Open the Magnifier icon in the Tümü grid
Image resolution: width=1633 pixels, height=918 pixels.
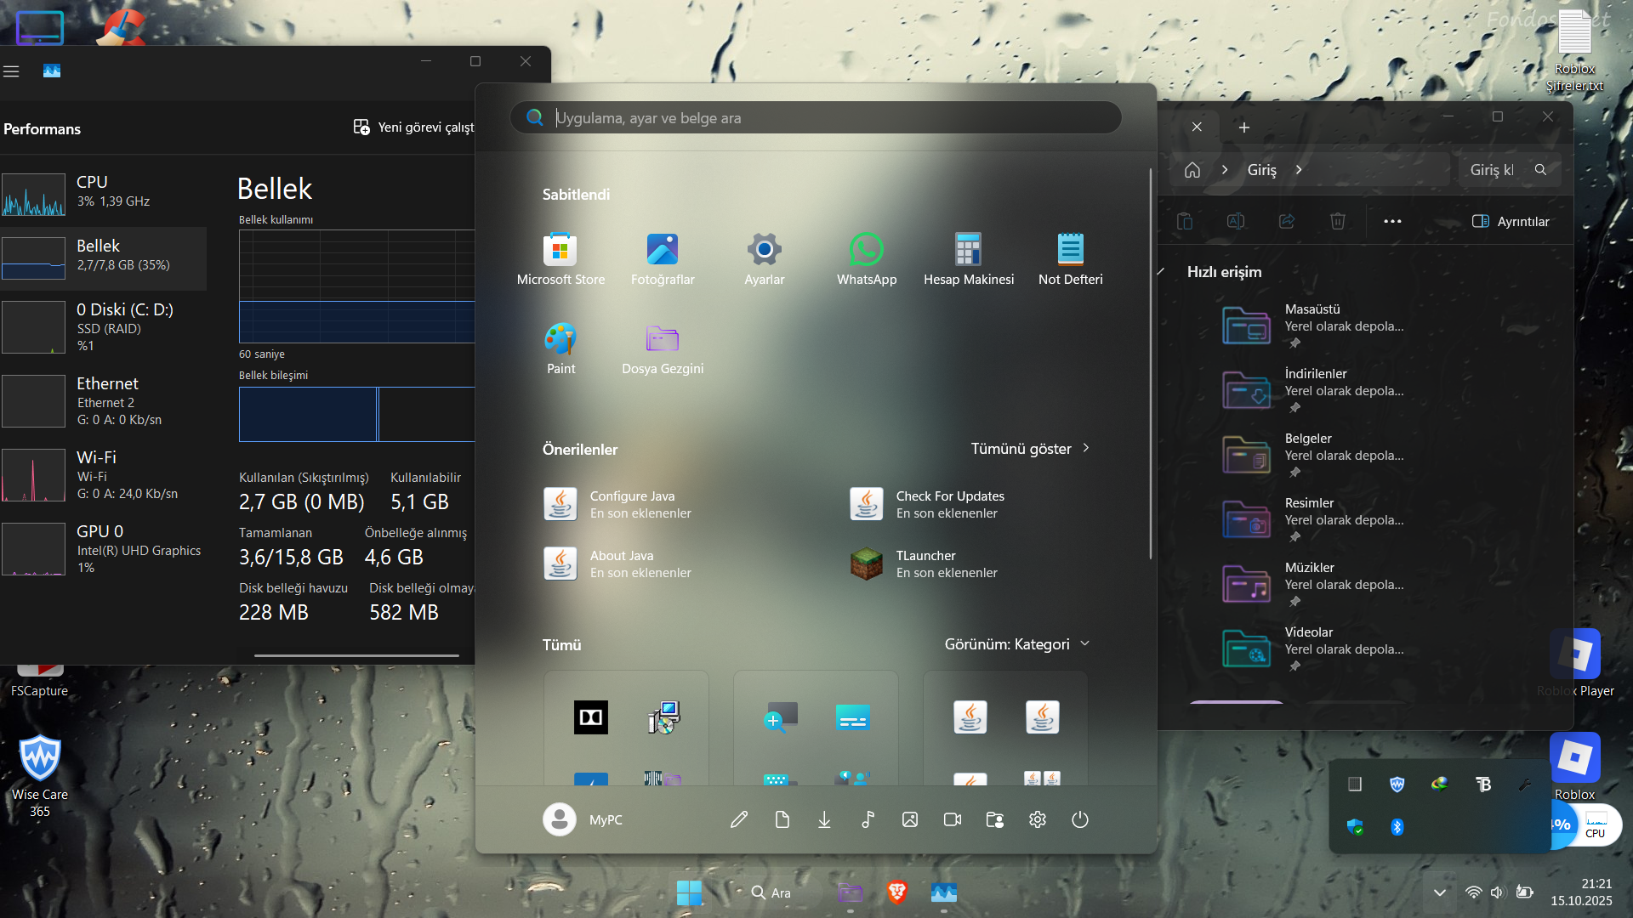point(781,717)
